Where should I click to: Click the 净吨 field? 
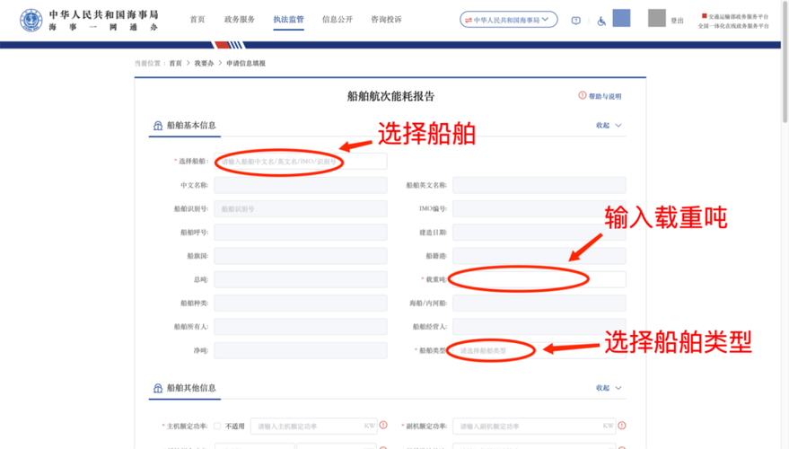(x=301, y=350)
